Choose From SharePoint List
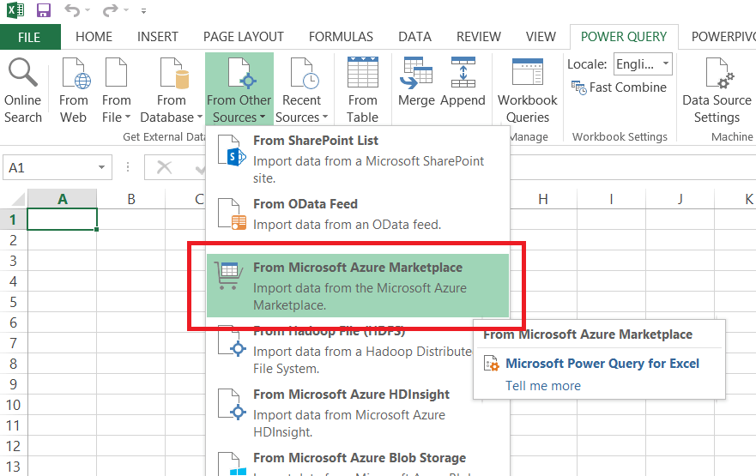This screenshot has width=756, height=476. (x=357, y=159)
